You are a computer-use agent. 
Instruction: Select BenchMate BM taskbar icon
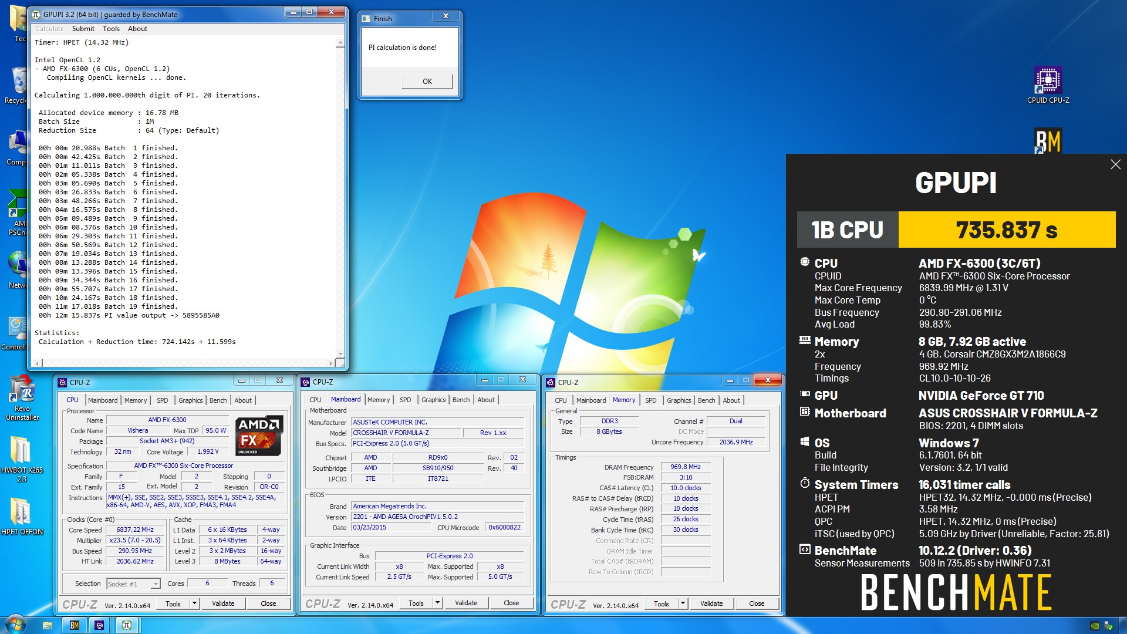tap(75, 625)
